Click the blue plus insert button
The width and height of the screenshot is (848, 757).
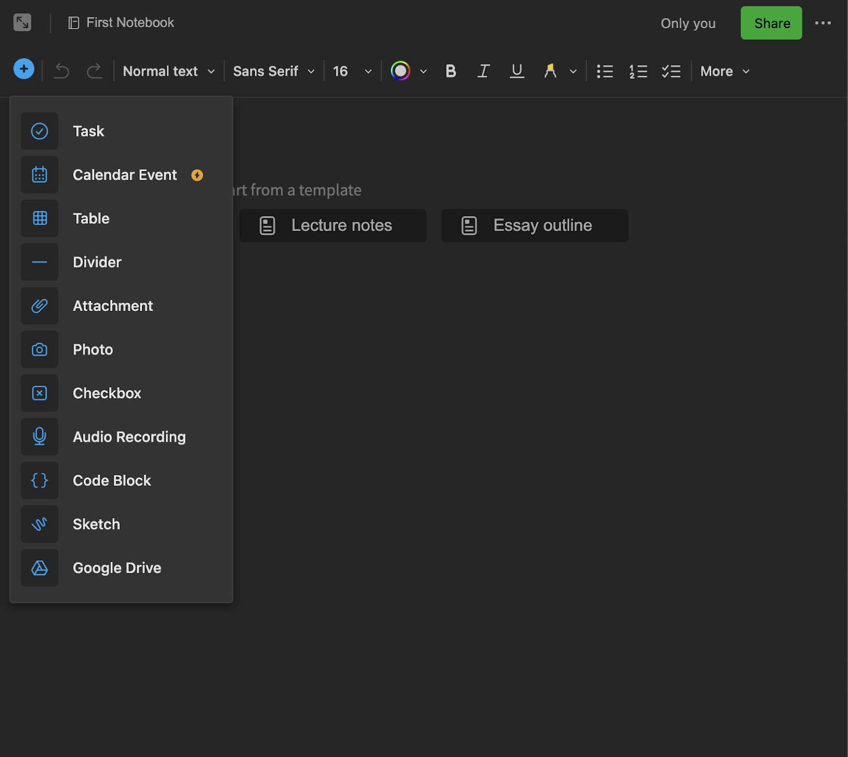point(24,69)
